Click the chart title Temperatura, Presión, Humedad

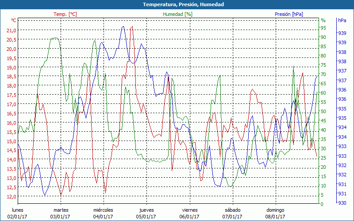177,4
